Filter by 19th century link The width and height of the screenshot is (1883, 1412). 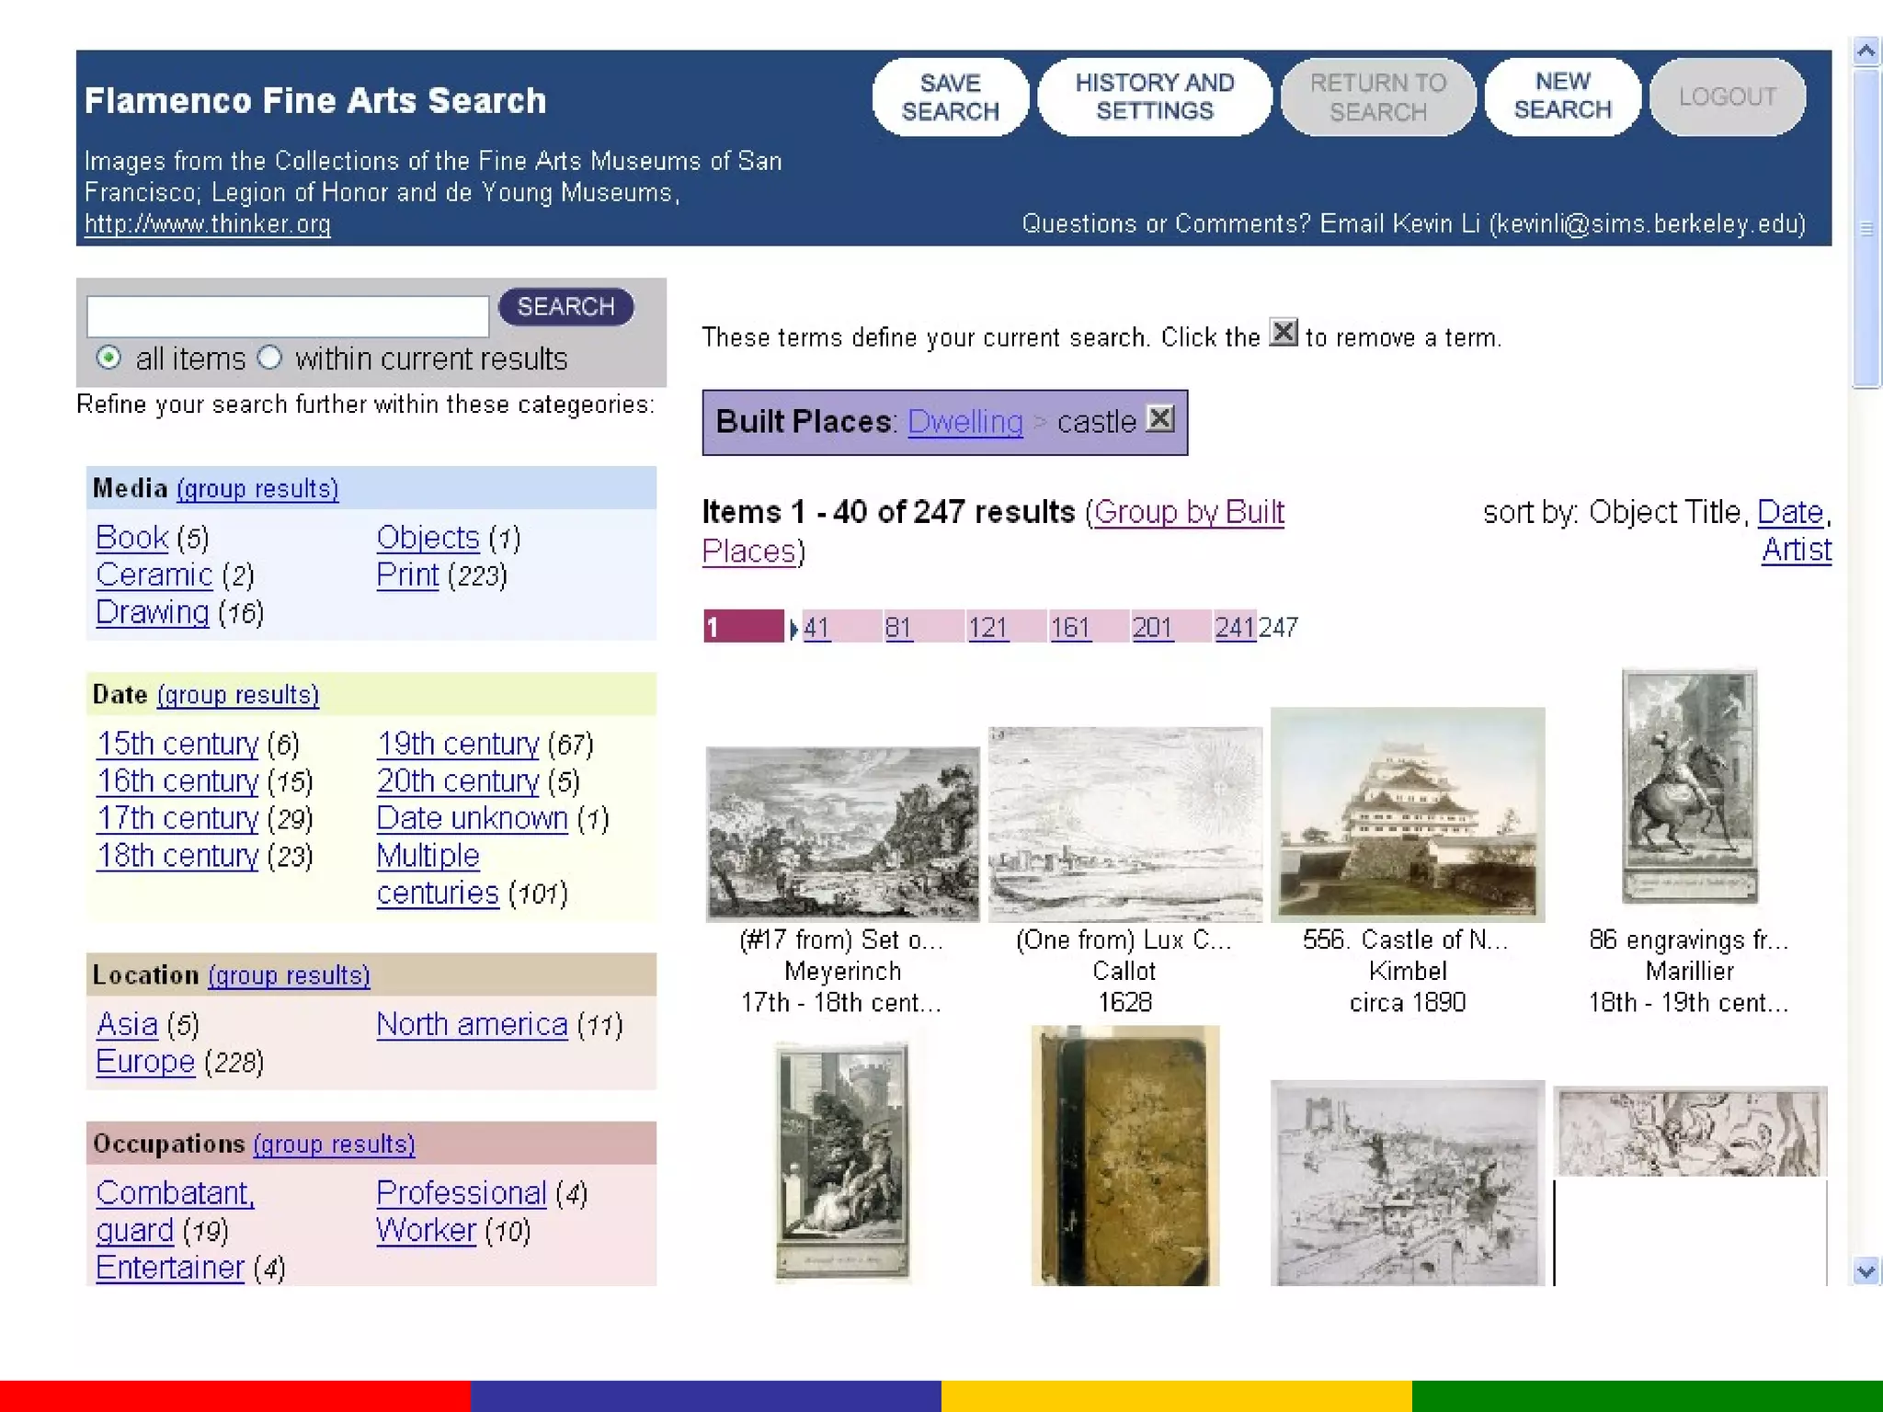pos(458,744)
